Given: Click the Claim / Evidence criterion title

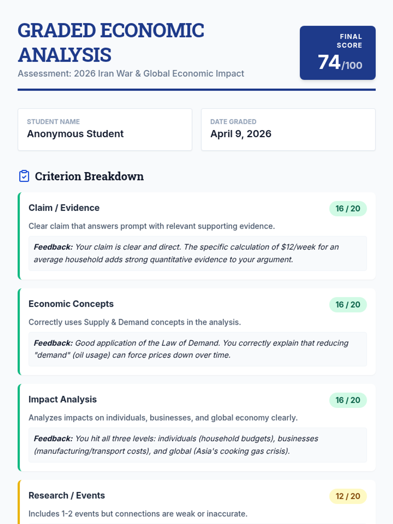Looking at the screenshot, I should 64,208.
